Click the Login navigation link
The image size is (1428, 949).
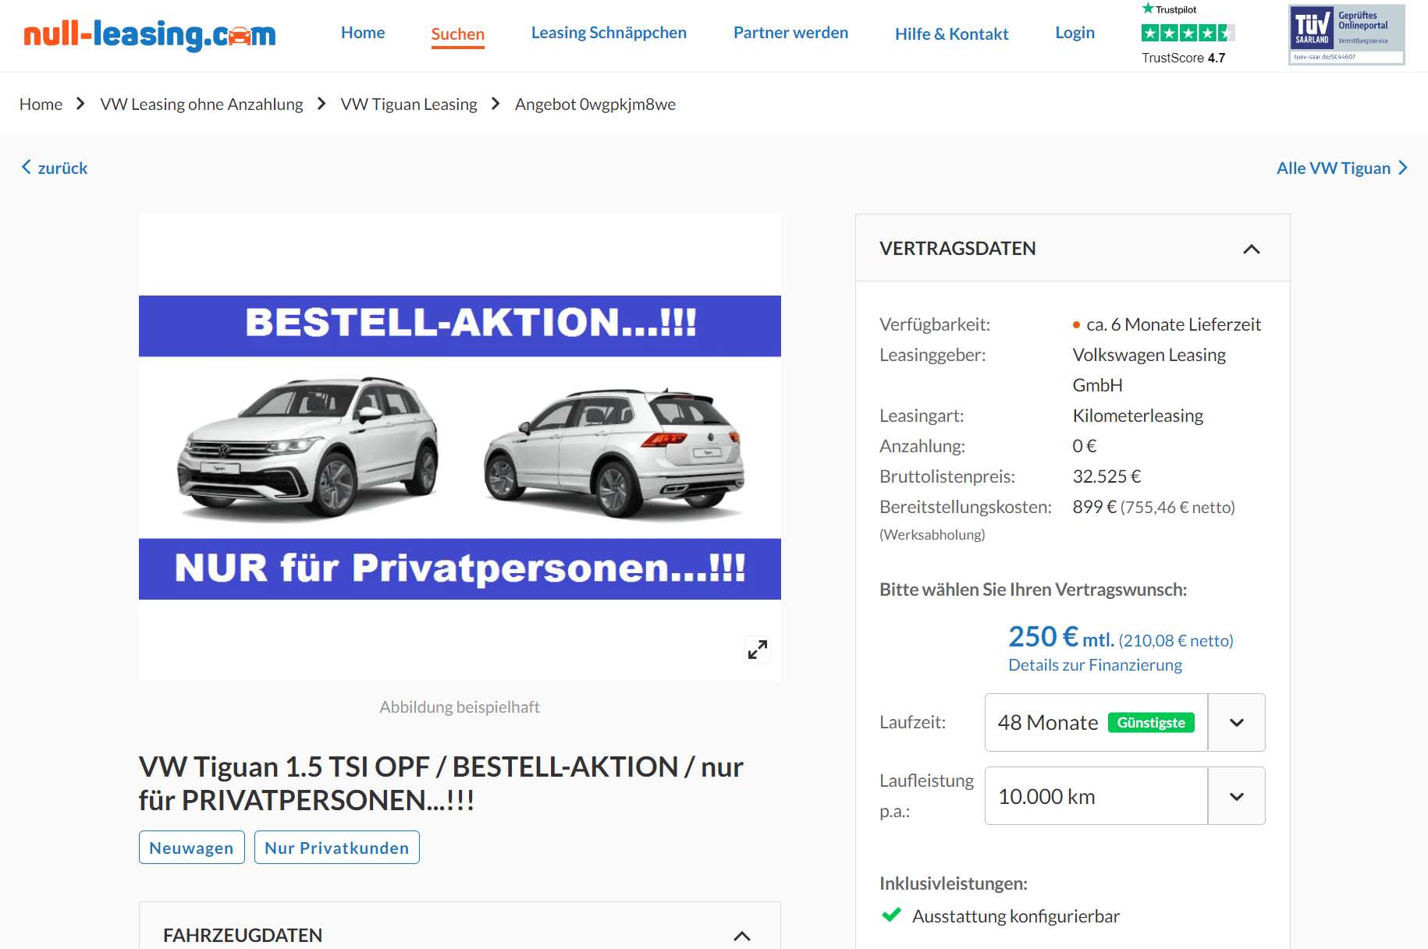pyautogui.click(x=1075, y=33)
